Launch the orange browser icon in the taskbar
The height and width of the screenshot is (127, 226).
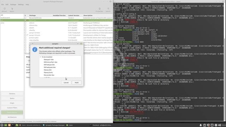coord(10,125)
